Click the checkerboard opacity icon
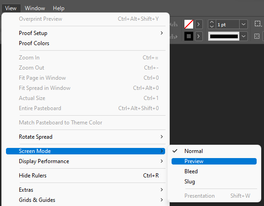Screen dimensions: 264x206 [x=257, y=36]
